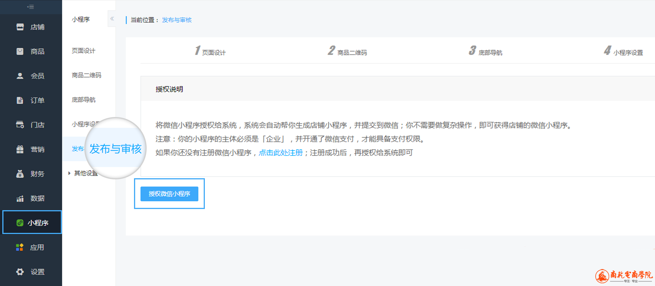The height and width of the screenshot is (286, 655).
Task: Click the 门店 shop icon
Action: [20, 125]
